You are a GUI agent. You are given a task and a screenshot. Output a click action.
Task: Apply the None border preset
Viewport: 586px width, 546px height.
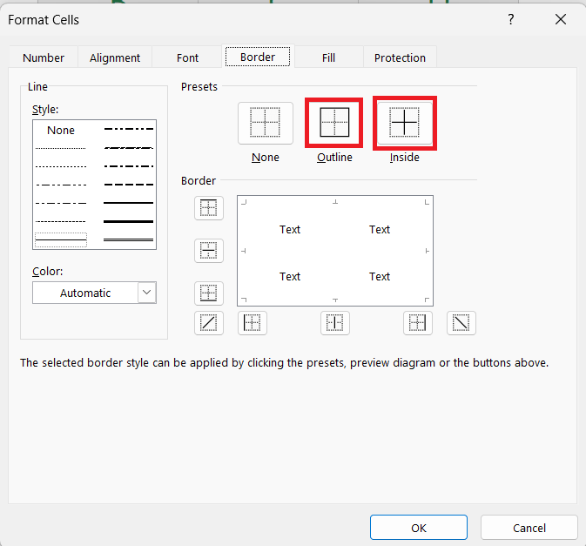266,123
